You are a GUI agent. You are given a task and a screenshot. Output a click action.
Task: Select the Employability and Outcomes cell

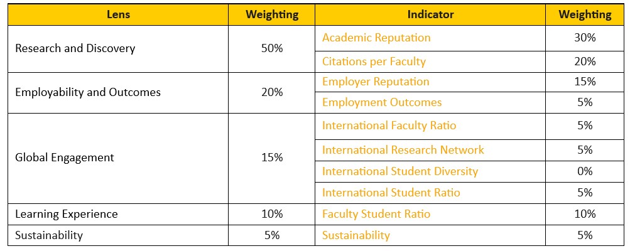[87, 92]
